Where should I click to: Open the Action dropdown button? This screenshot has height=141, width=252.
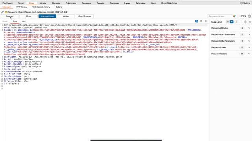pyautogui.click(x=66, y=16)
